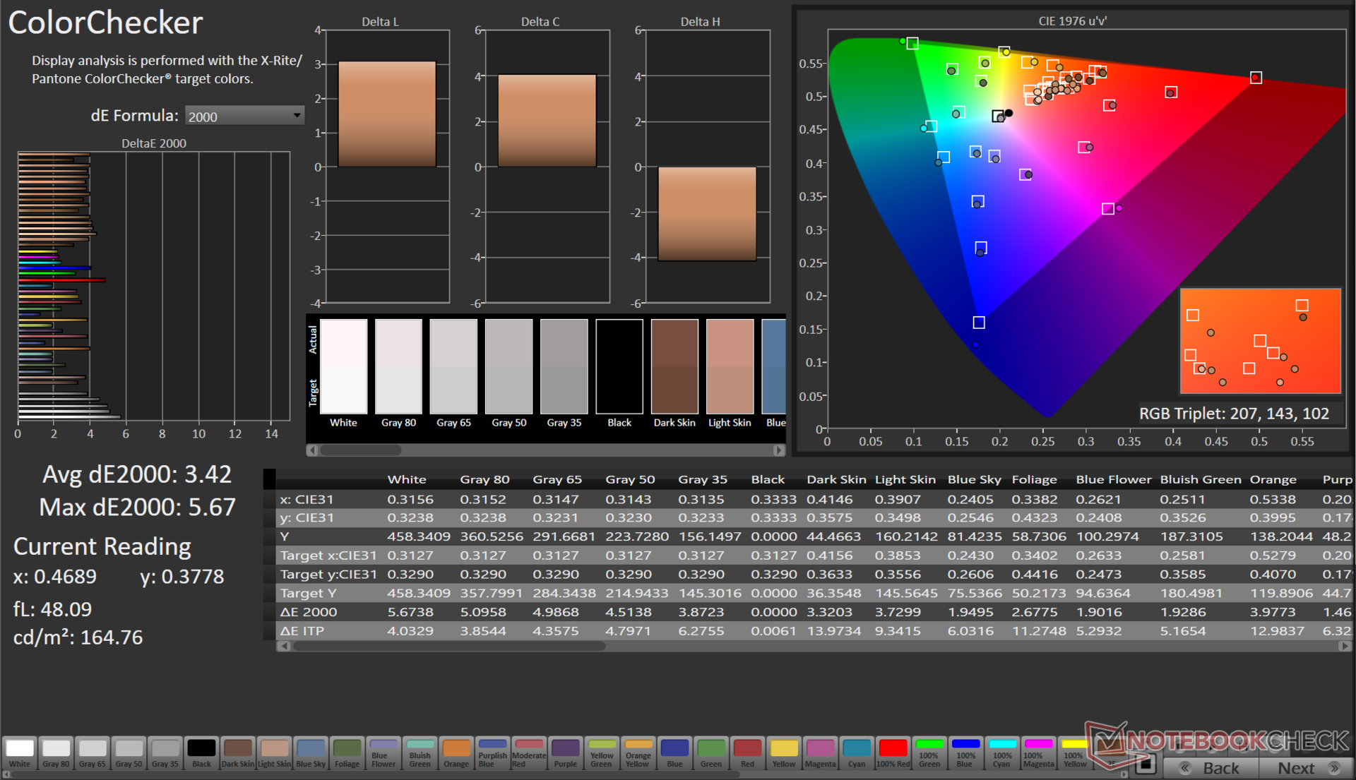Select the White swatch in bottom strip
This screenshot has height=780, width=1356.
click(x=20, y=752)
